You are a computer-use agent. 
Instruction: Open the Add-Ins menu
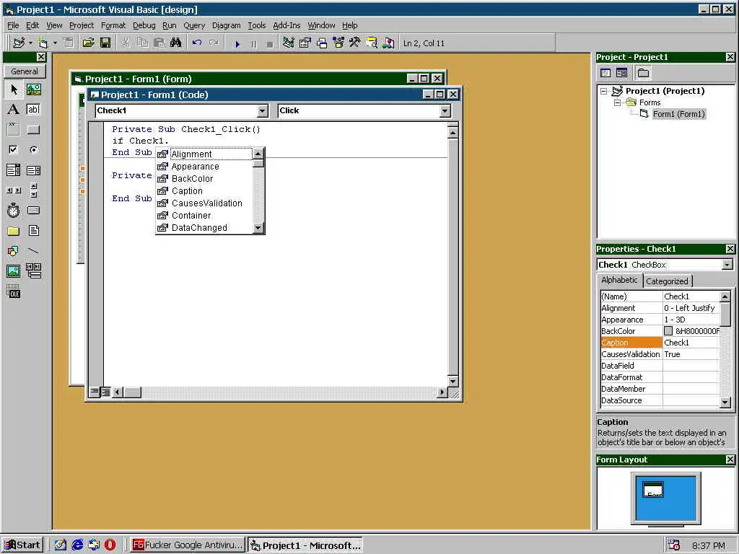[287, 25]
